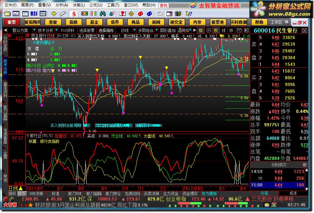This screenshot has width=314, height=213.
Task: Open the 文件(F) menu
Action: pyautogui.click(x=11, y=5)
